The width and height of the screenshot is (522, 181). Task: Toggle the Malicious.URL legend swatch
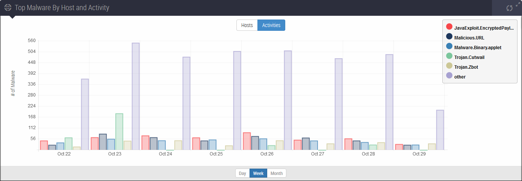(x=449, y=37)
